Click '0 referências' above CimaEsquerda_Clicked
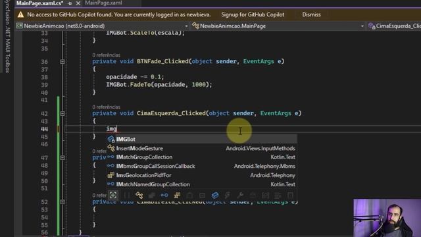Viewport: 421px width, 237px height. coord(107,107)
